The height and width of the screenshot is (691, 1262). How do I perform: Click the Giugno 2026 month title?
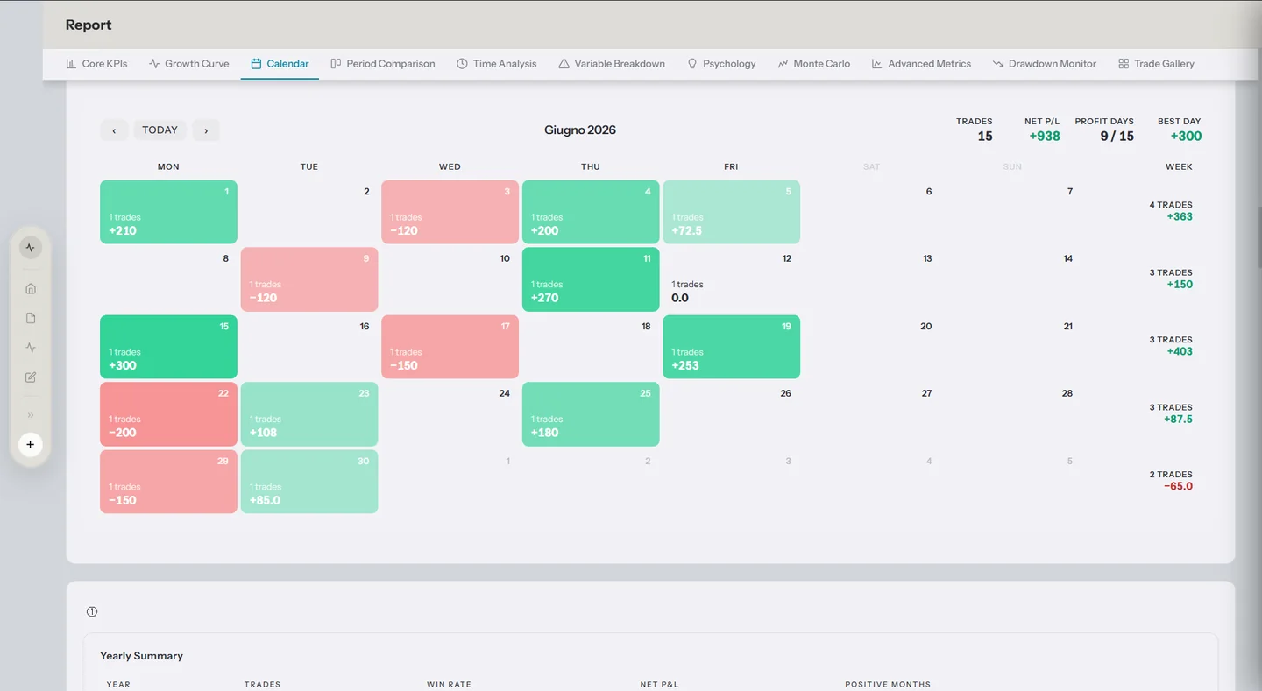point(580,130)
